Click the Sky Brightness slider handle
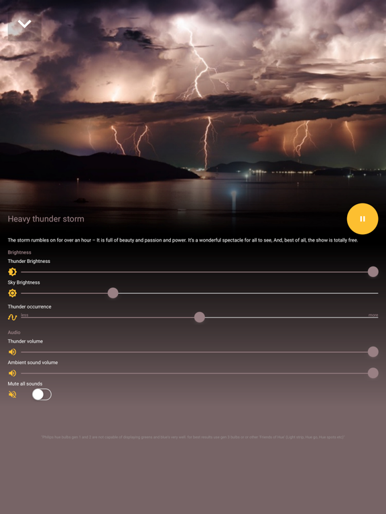Viewport: 386px width, 514px height. coord(113,293)
